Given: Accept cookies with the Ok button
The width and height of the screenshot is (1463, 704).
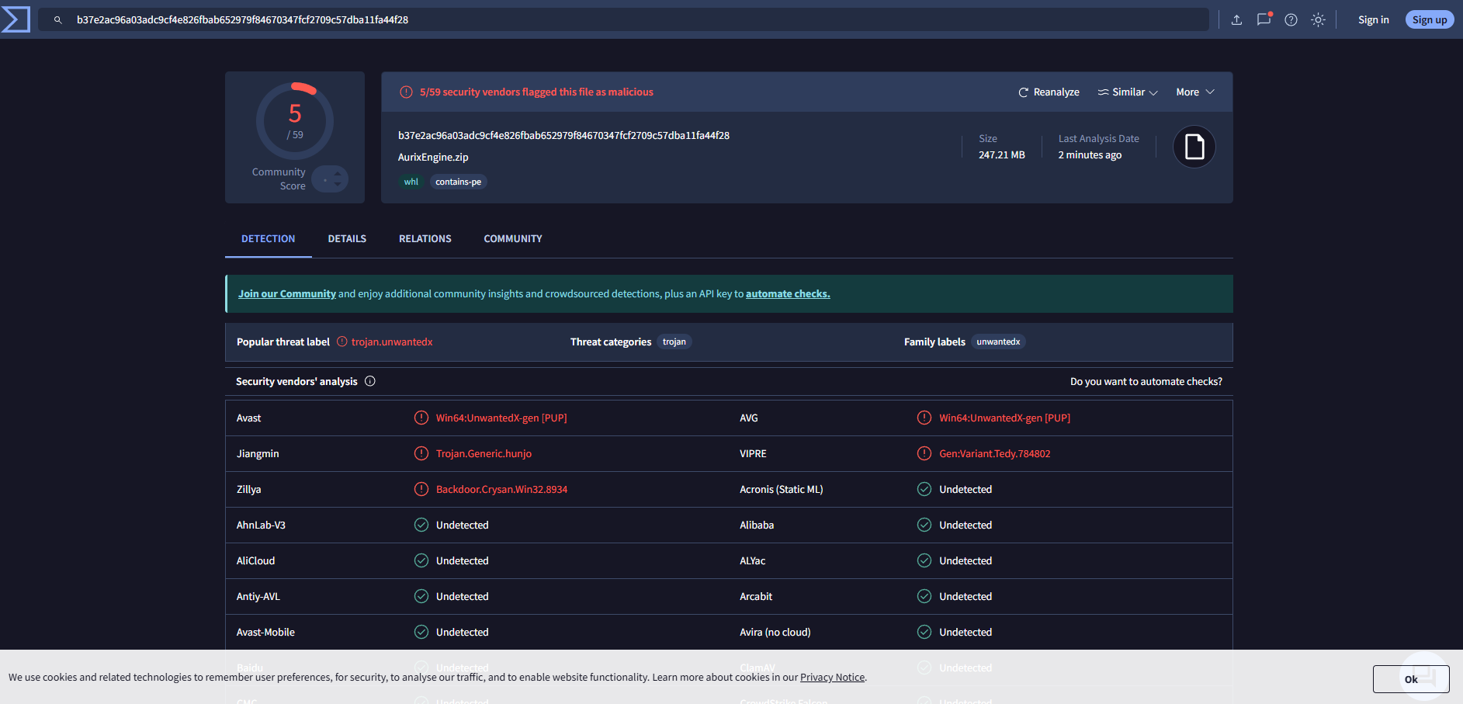Looking at the screenshot, I should point(1411,679).
